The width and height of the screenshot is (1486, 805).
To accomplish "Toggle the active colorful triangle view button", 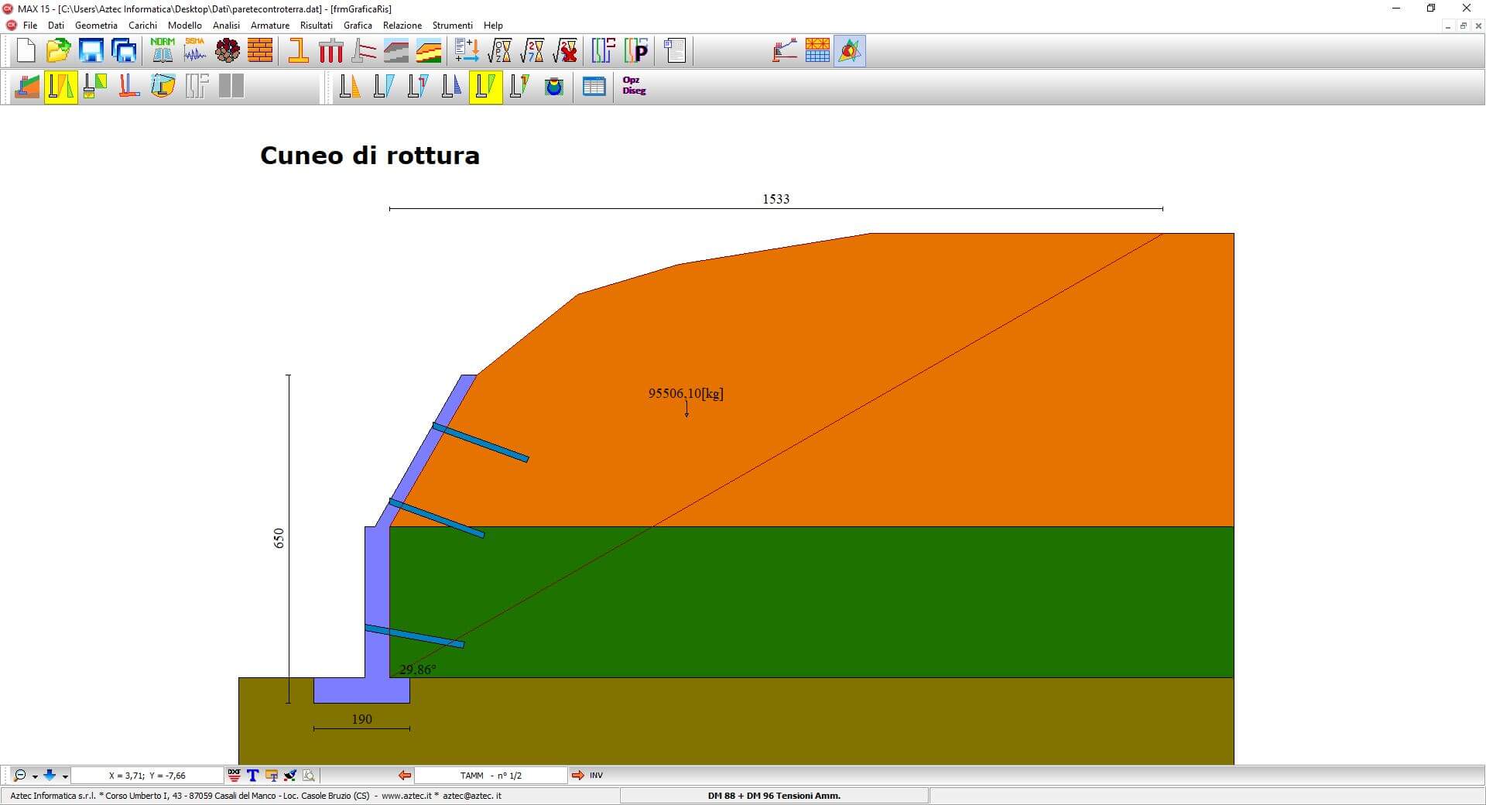I will (850, 51).
